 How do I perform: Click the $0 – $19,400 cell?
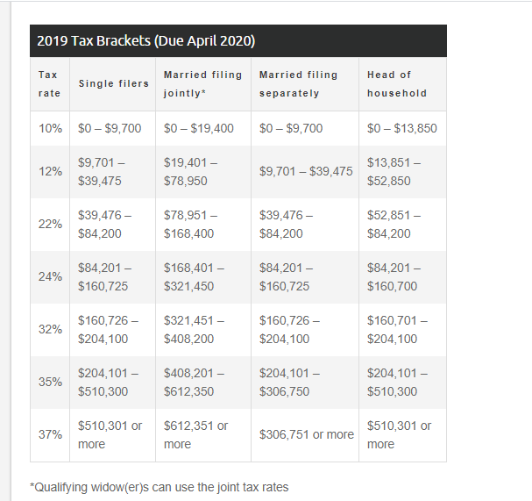[x=199, y=128]
